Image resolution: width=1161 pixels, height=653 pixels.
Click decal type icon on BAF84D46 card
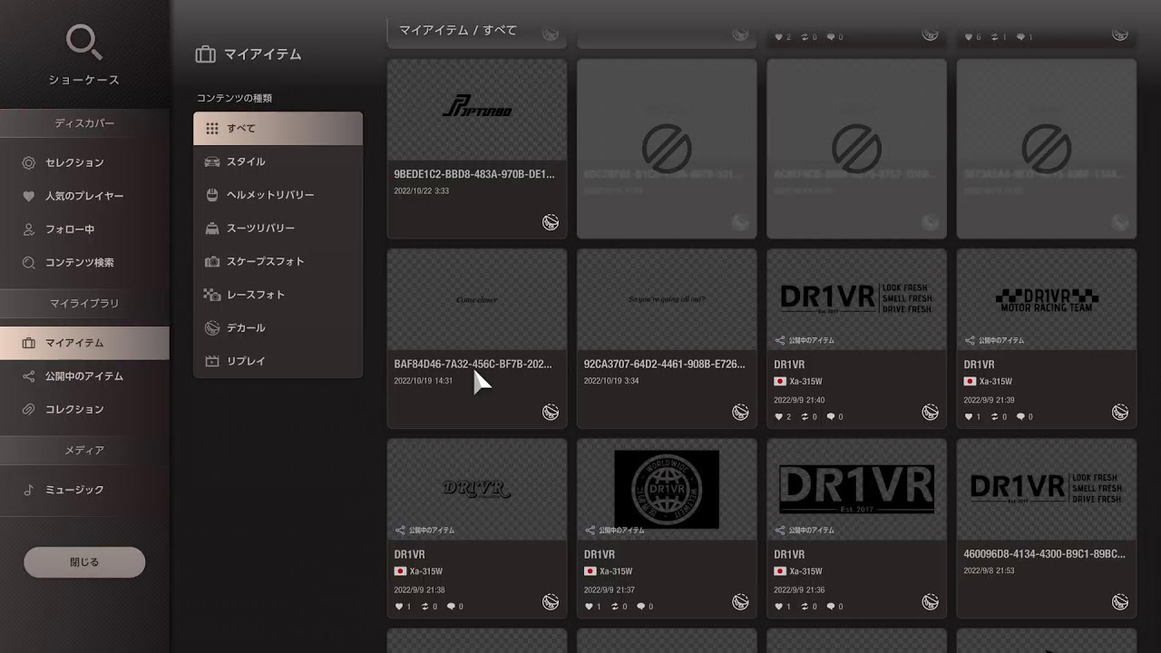[551, 413]
